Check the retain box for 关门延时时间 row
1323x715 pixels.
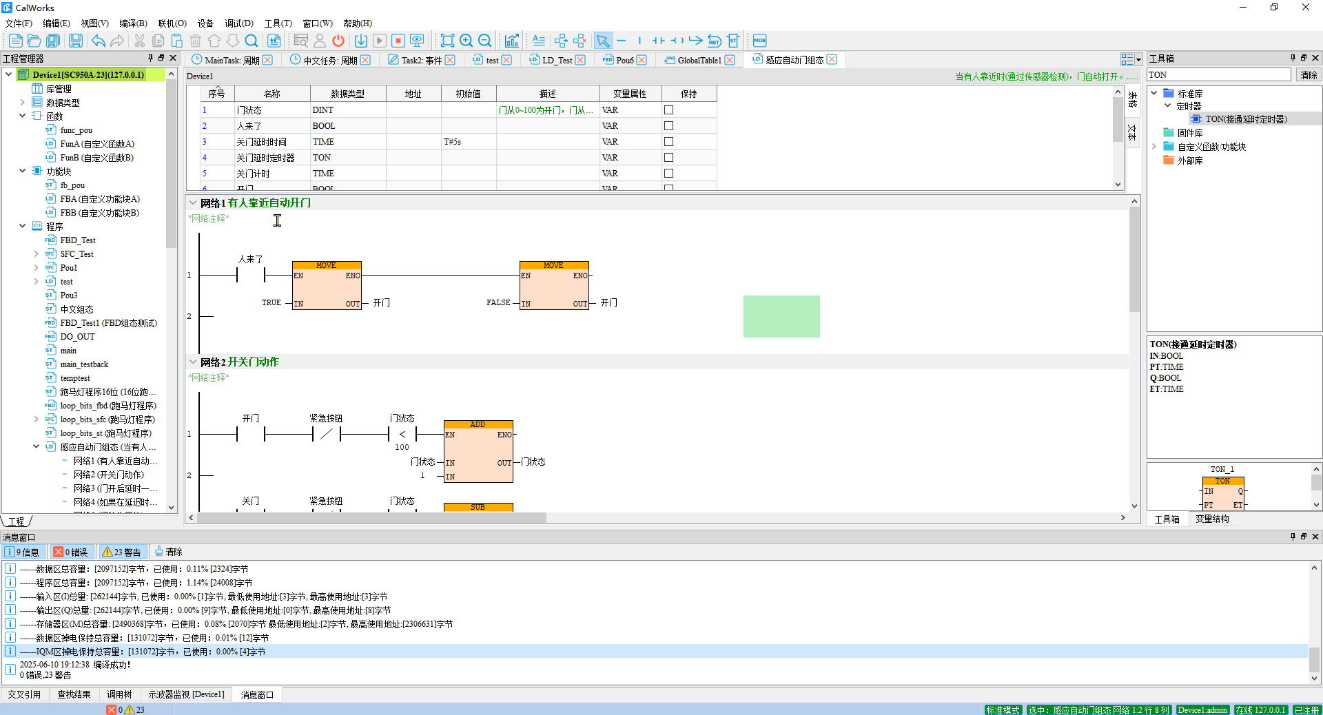[668, 142]
